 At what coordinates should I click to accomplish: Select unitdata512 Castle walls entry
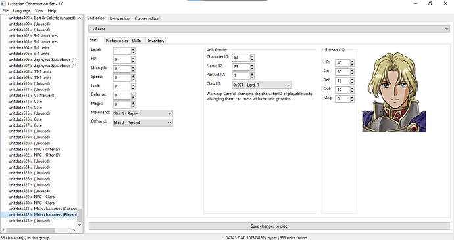pos(31,96)
